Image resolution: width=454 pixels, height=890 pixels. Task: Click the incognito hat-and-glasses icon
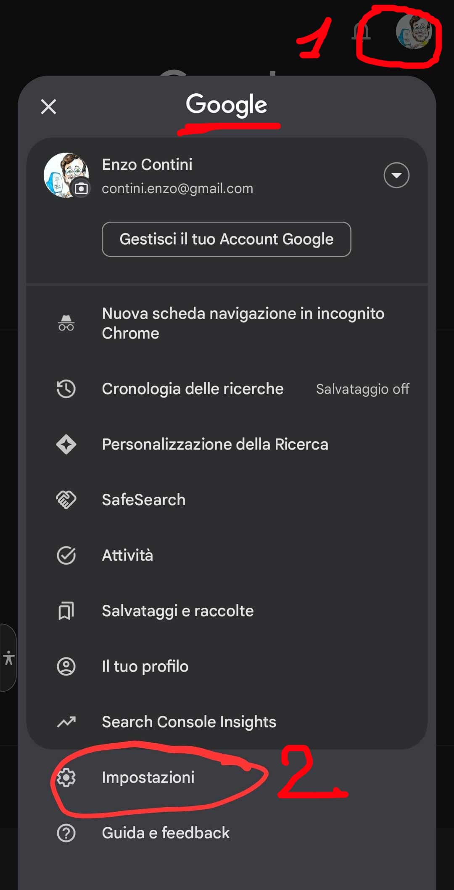click(66, 323)
